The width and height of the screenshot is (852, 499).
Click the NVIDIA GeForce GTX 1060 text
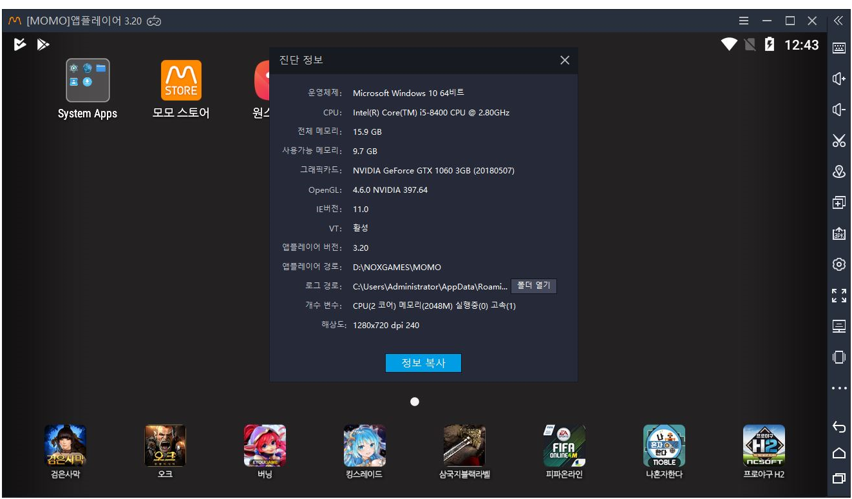click(x=433, y=170)
